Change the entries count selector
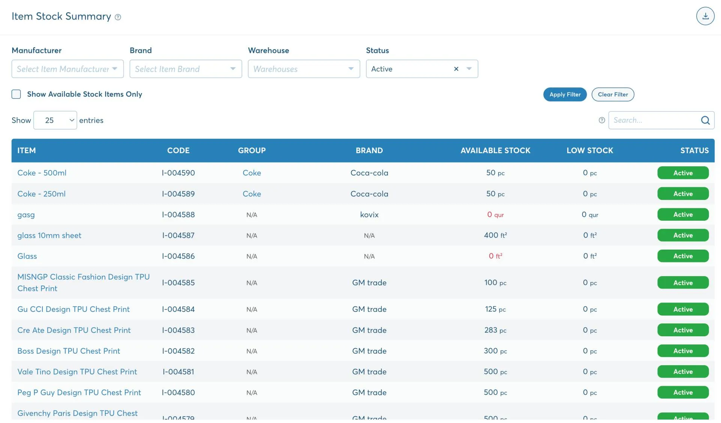Image resolution: width=721 pixels, height=423 pixels. 55,120
